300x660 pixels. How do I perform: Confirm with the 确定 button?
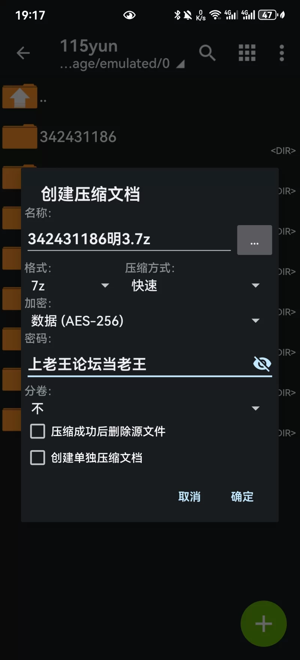coord(242,497)
